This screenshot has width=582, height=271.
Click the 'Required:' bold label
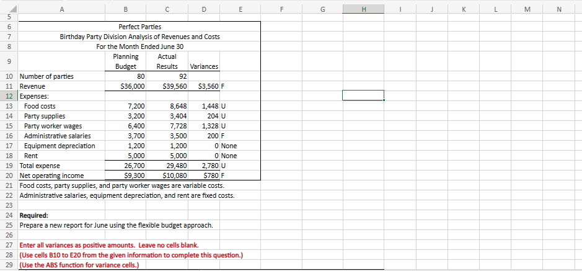pos(33,215)
